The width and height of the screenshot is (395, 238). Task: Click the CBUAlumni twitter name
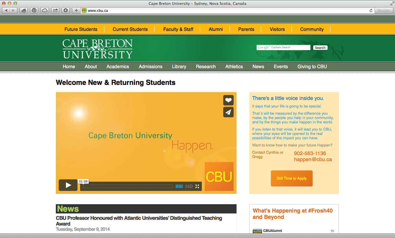pos(272,231)
